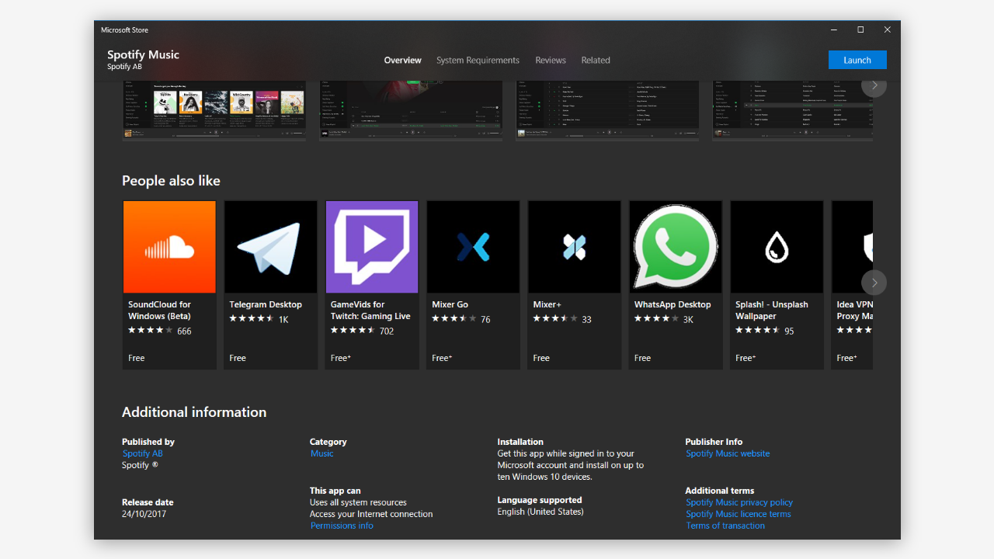The height and width of the screenshot is (559, 994).
Task: Switch to the Reviews tab
Action: pyautogui.click(x=551, y=60)
